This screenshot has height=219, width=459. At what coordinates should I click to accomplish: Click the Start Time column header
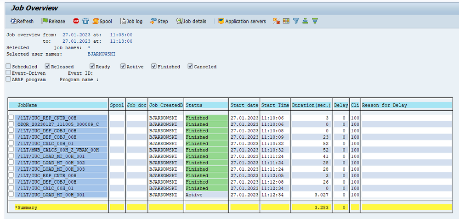275,105
